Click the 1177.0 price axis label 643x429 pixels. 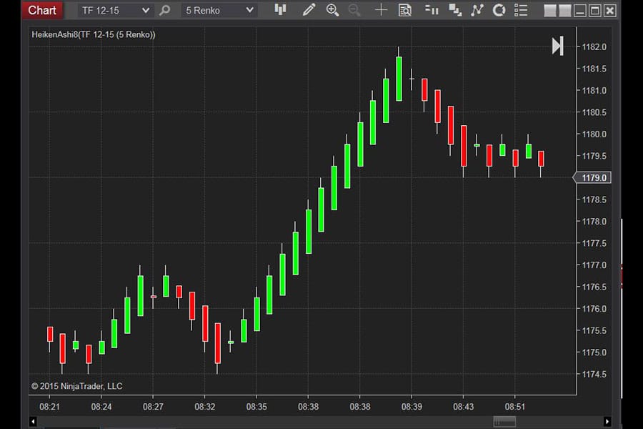coord(594,265)
